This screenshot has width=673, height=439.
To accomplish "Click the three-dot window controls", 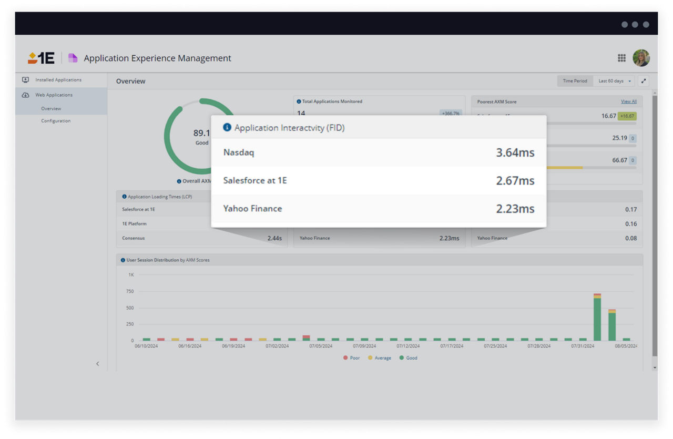I will point(635,24).
